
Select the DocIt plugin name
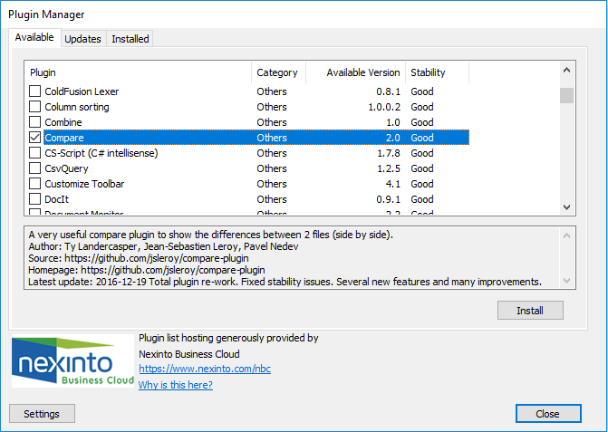coord(56,199)
